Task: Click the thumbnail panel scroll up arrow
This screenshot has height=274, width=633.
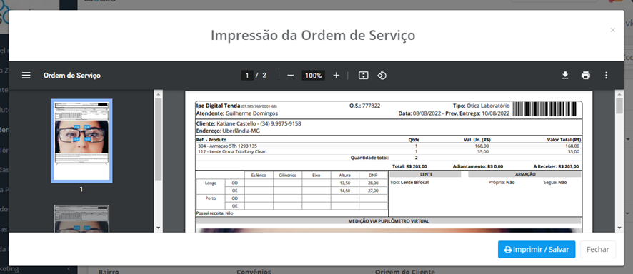Action: (x=159, y=95)
